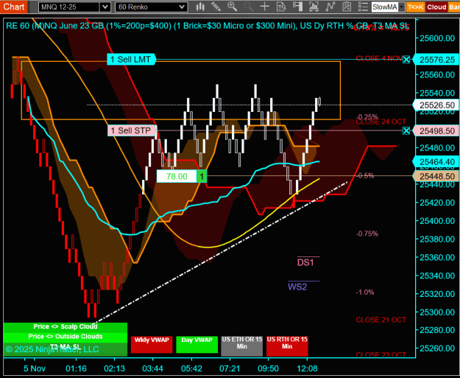This screenshot has height=378, width=460.
Task: Expand the 60 Renko interval dropdown
Action: 182,7
